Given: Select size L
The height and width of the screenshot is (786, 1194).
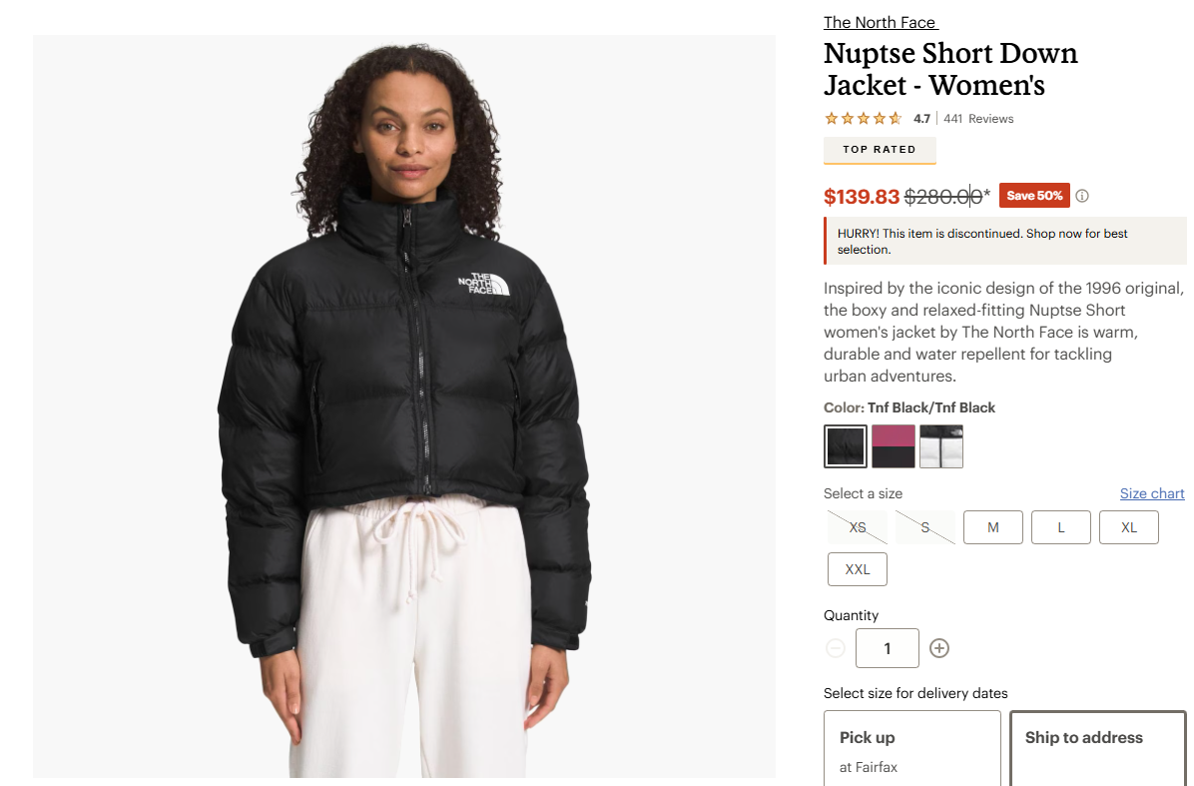Looking at the screenshot, I should (1061, 527).
